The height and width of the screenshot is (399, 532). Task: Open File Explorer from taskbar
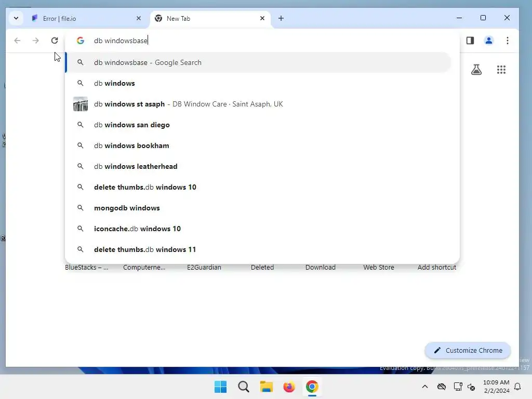267,387
